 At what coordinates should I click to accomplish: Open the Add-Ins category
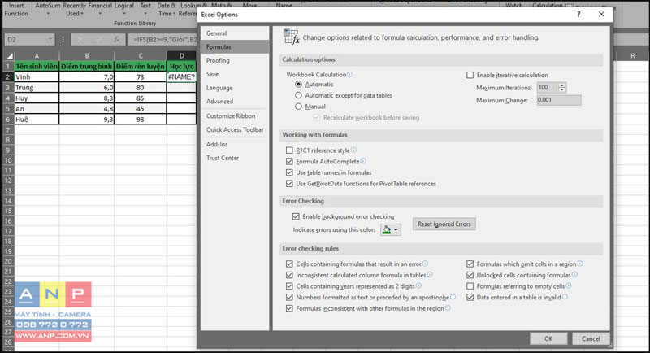click(x=235, y=144)
